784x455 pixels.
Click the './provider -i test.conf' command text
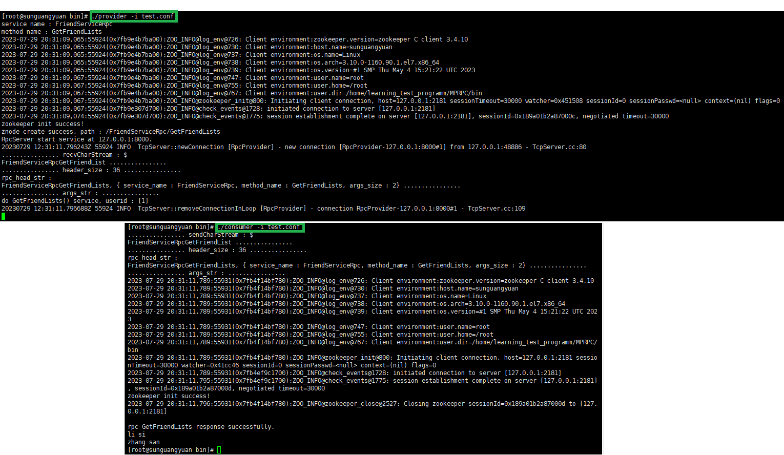[x=133, y=16]
